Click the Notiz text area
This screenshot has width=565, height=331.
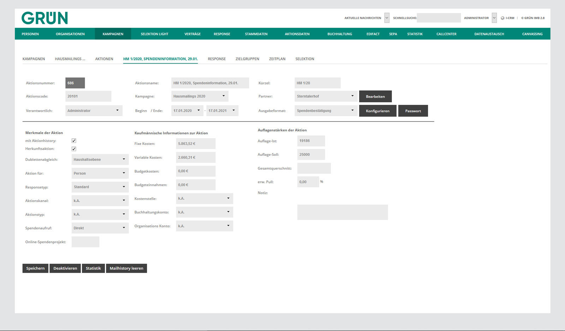pyautogui.click(x=343, y=212)
